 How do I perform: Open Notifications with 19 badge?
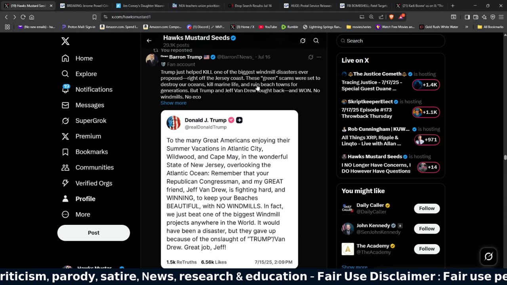[87, 89]
